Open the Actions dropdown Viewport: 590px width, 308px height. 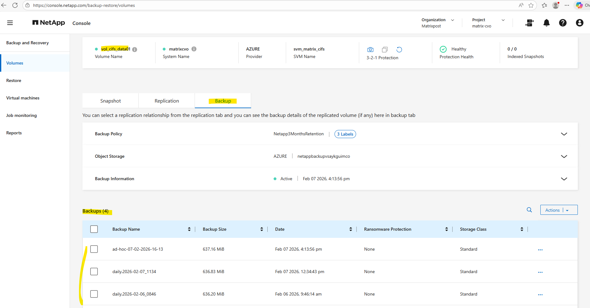(x=558, y=210)
